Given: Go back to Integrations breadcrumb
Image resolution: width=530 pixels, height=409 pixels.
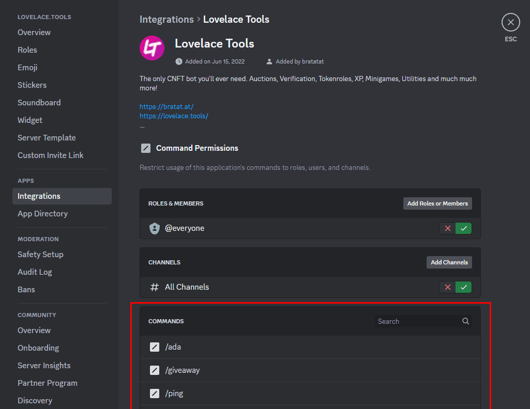Looking at the screenshot, I should click(166, 19).
